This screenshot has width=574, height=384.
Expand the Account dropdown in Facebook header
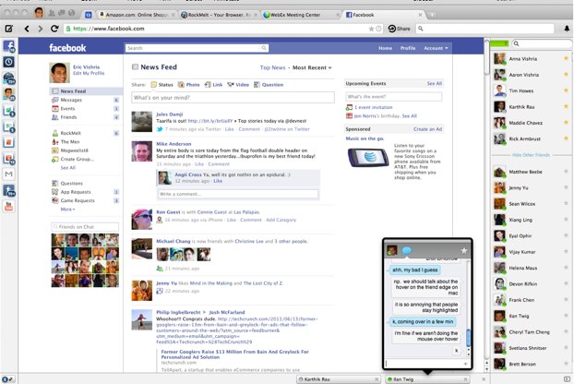[x=436, y=47]
